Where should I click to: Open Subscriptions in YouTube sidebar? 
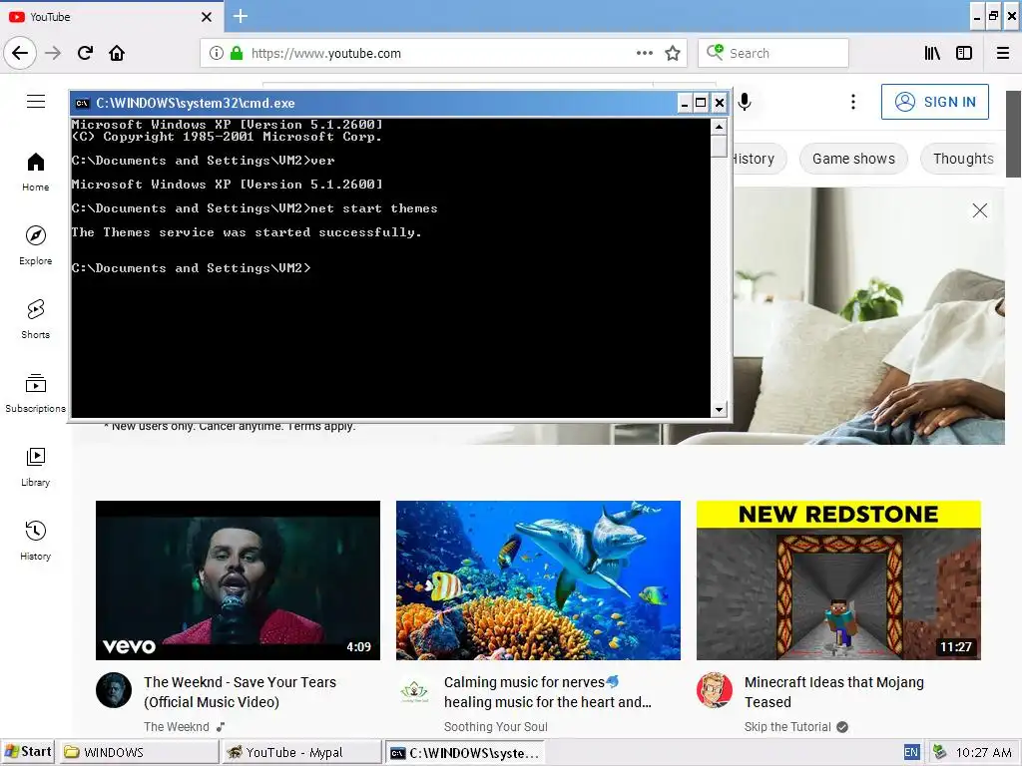36,393
